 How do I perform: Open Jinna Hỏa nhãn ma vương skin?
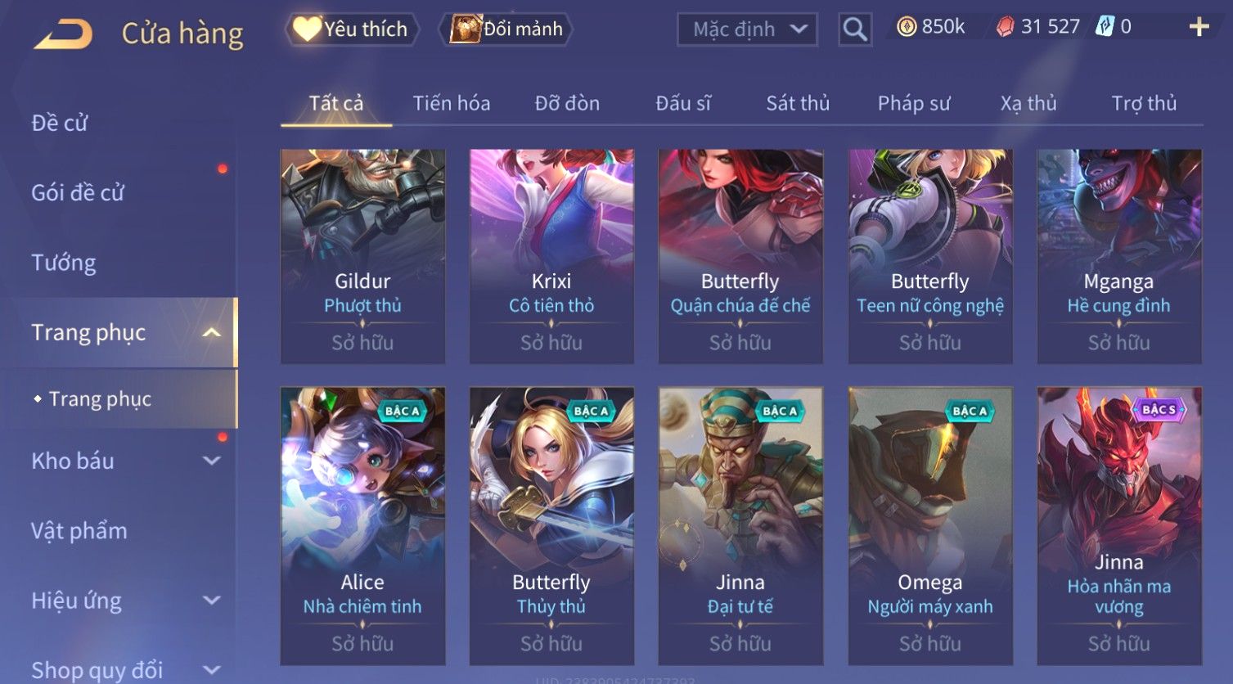click(x=1119, y=525)
